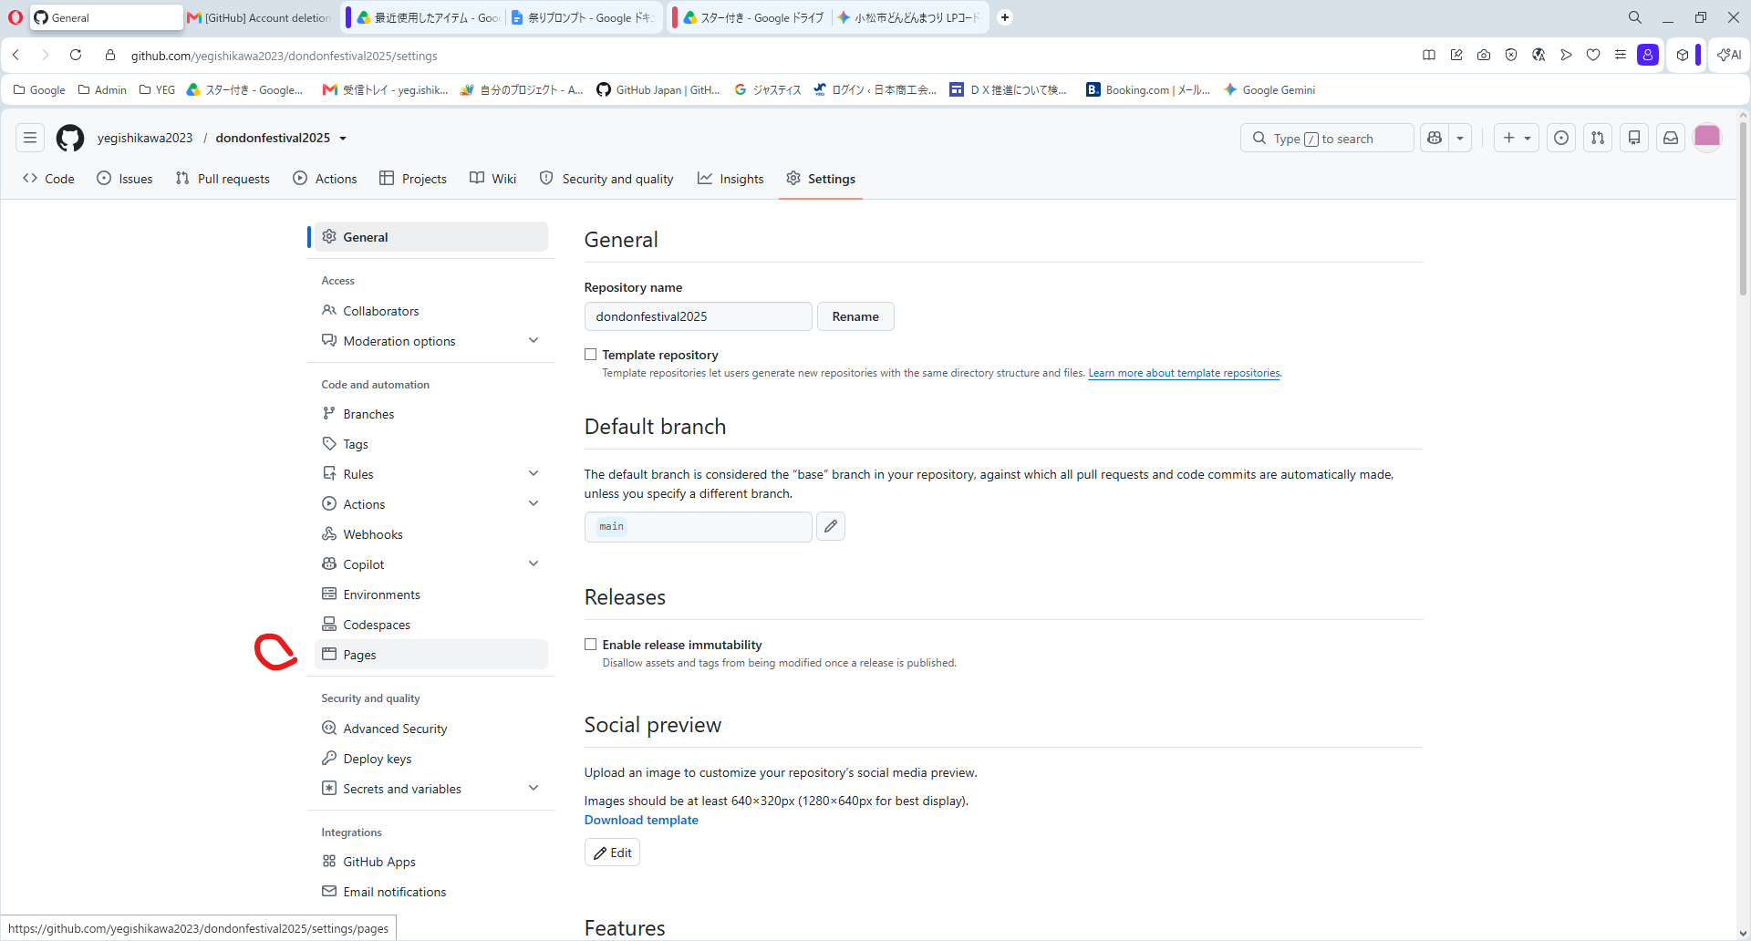Open issues icon in header
This screenshot has width=1751, height=941.
click(x=1561, y=138)
